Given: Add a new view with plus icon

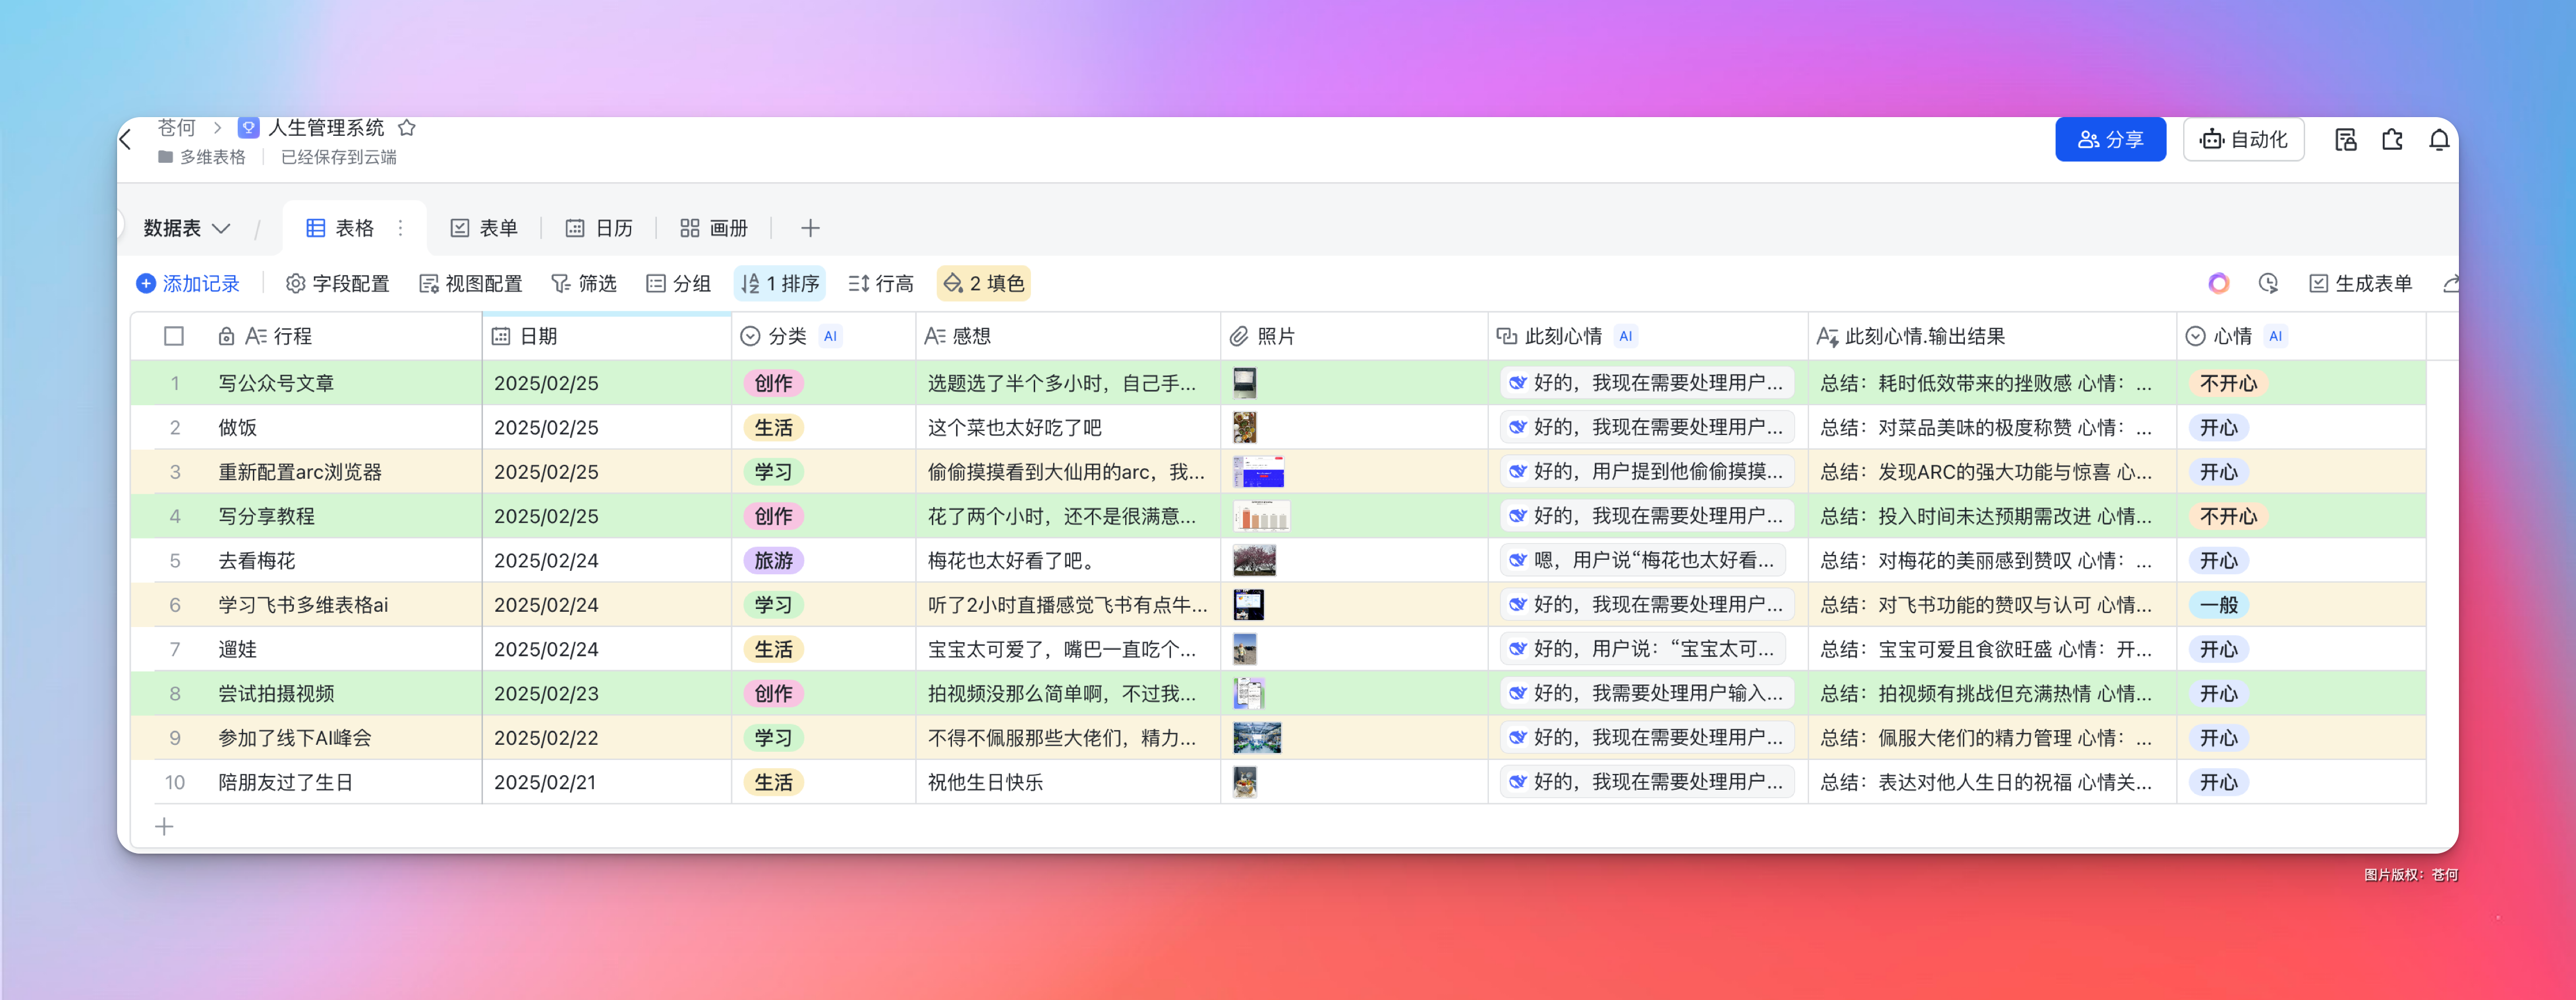Looking at the screenshot, I should pyautogui.click(x=810, y=229).
